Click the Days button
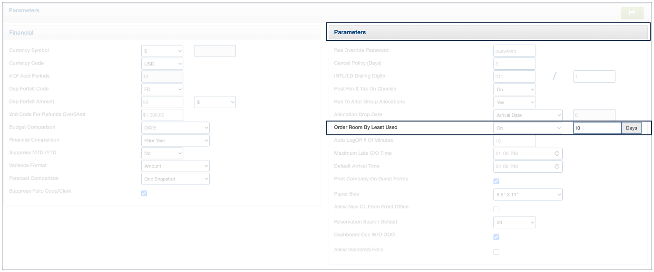The width and height of the screenshot is (654, 272). [x=631, y=128]
